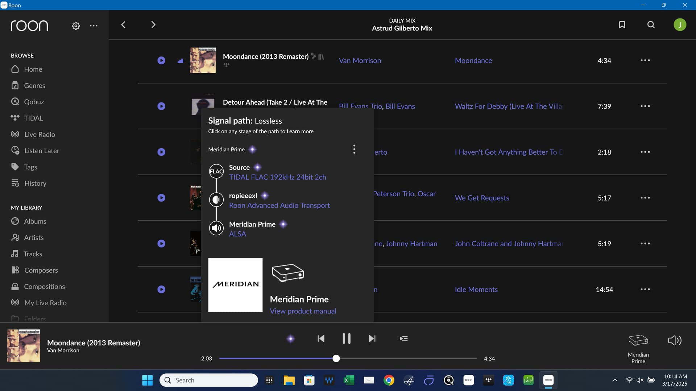
Task: Open options menu for We Get Requests row
Action: pos(645,198)
